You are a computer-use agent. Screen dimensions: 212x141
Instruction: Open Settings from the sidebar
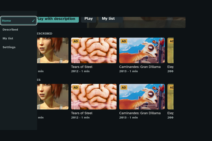coord(9,47)
